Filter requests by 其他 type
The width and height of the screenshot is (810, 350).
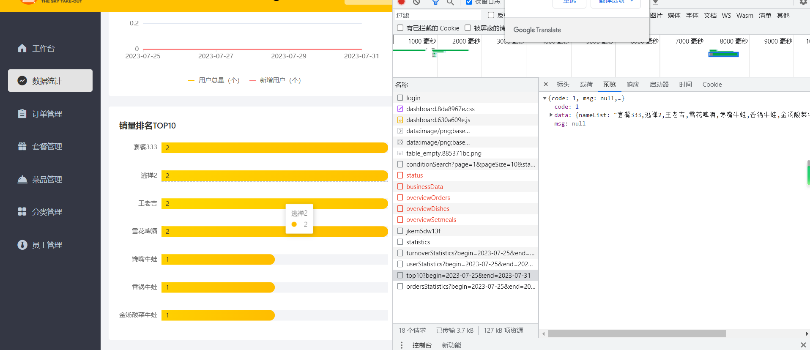click(783, 15)
